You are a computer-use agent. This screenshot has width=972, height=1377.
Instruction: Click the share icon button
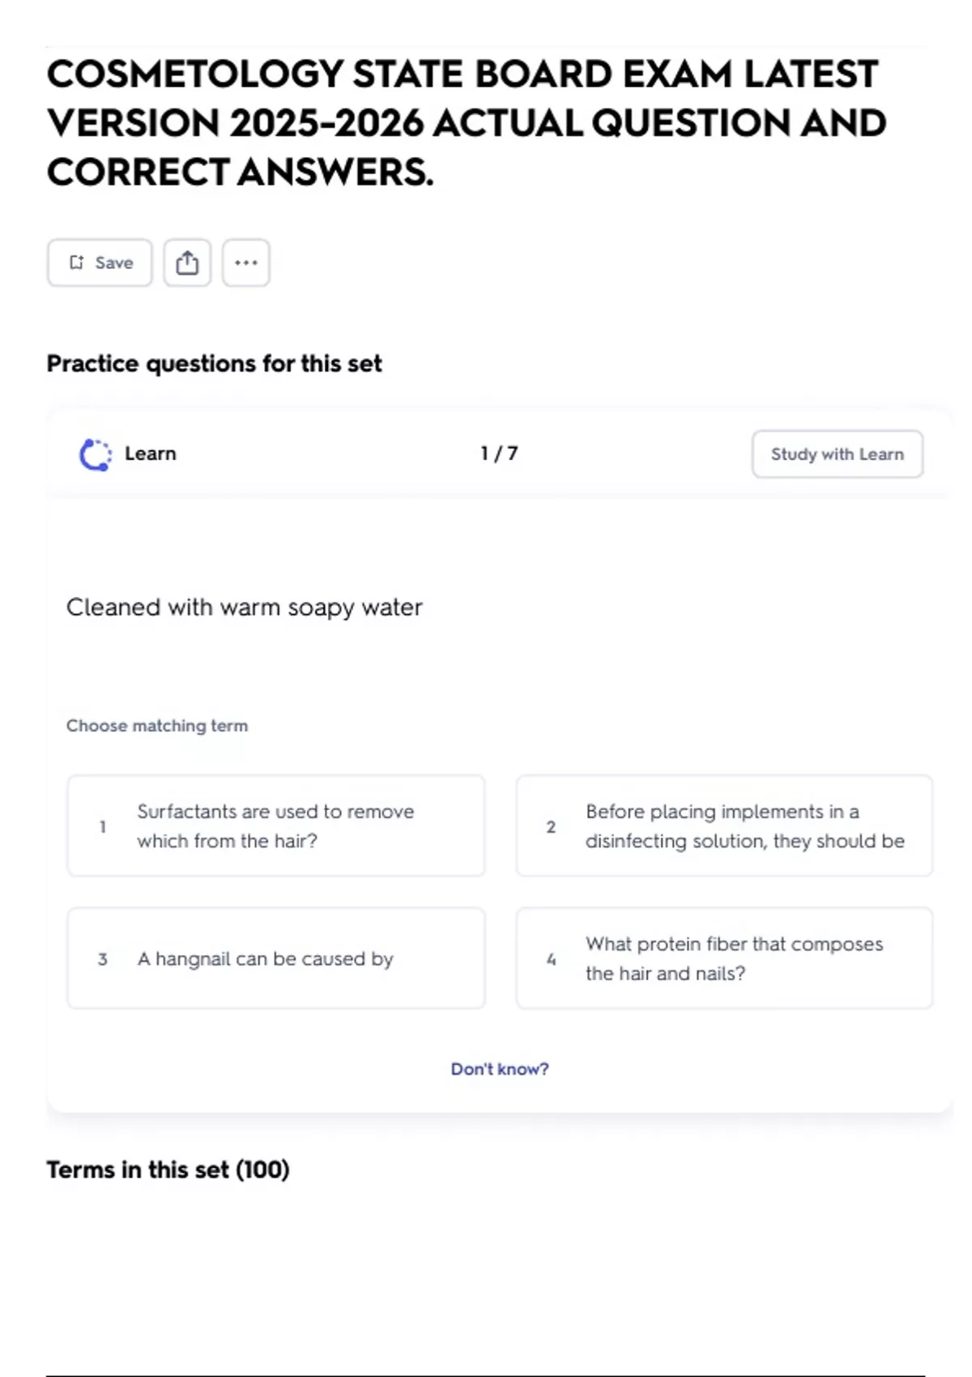(187, 262)
